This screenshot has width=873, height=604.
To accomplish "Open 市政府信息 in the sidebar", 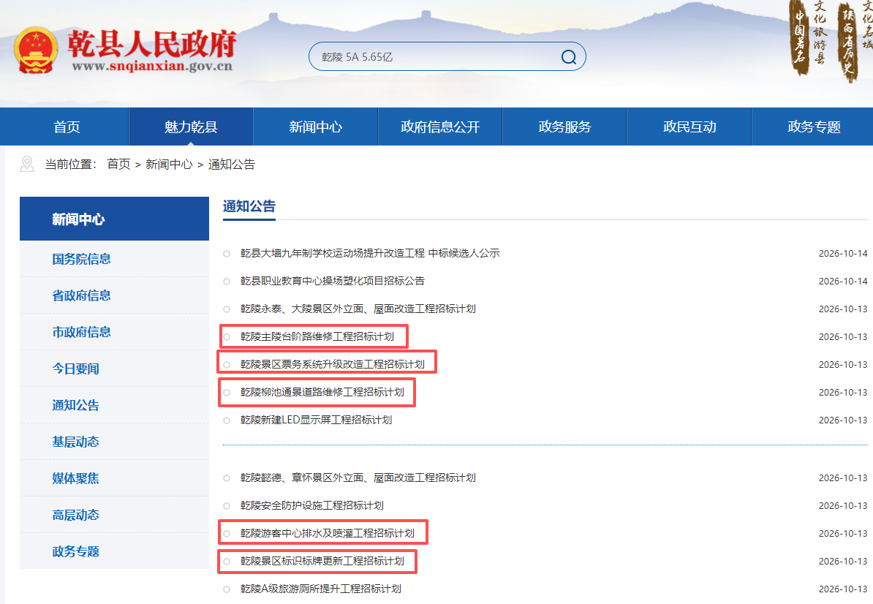I will coord(81,332).
